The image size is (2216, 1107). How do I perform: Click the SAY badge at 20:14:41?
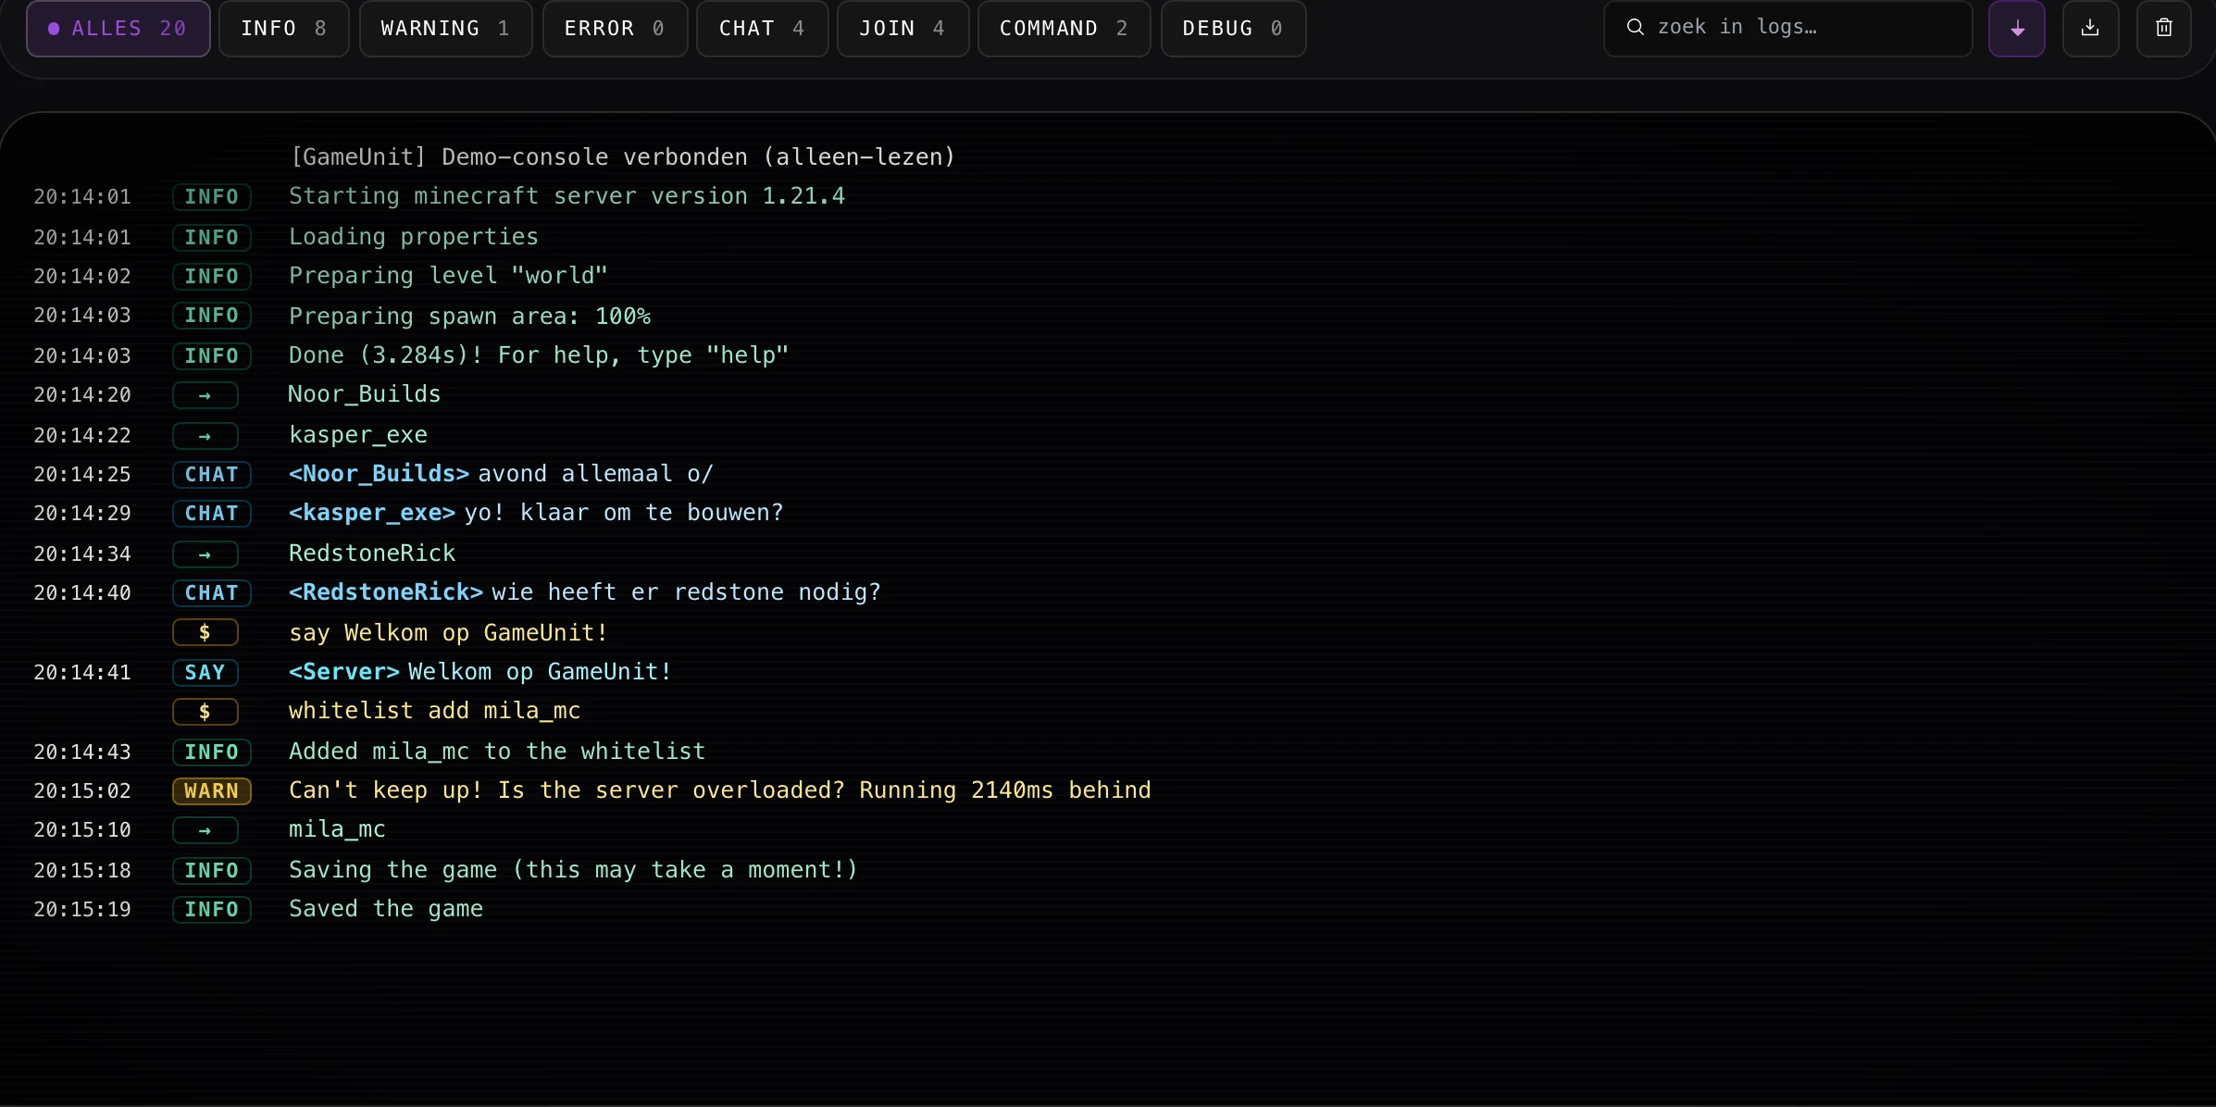point(205,673)
